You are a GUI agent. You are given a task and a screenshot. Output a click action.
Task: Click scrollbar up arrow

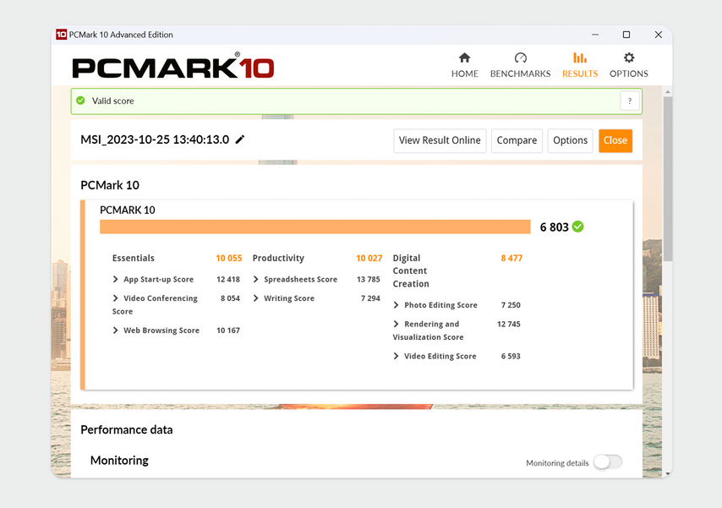pyautogui.click(x=667, y=92)
